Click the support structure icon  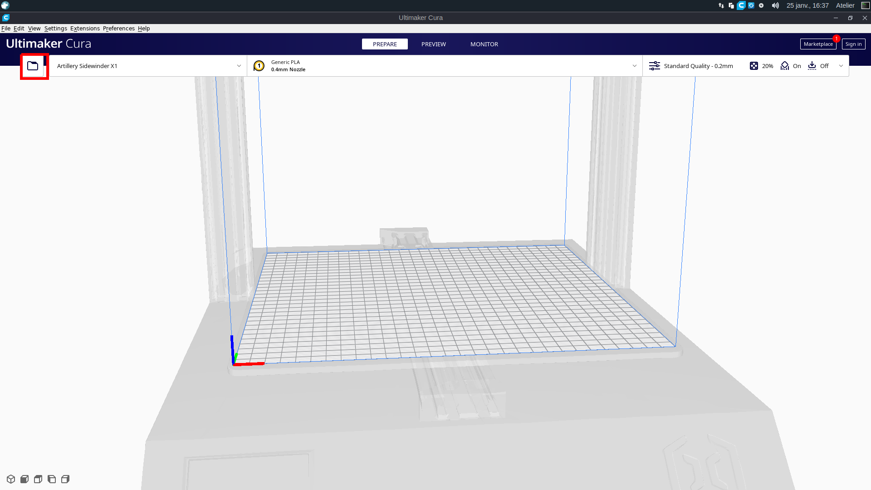point(785,66)
